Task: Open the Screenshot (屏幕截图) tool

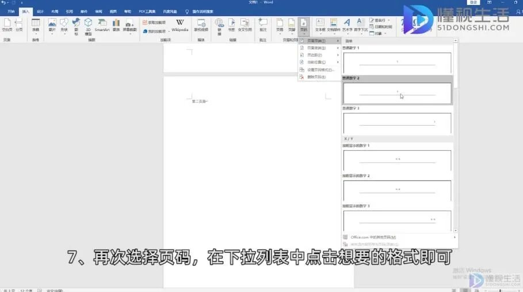Action: [130, 26]
